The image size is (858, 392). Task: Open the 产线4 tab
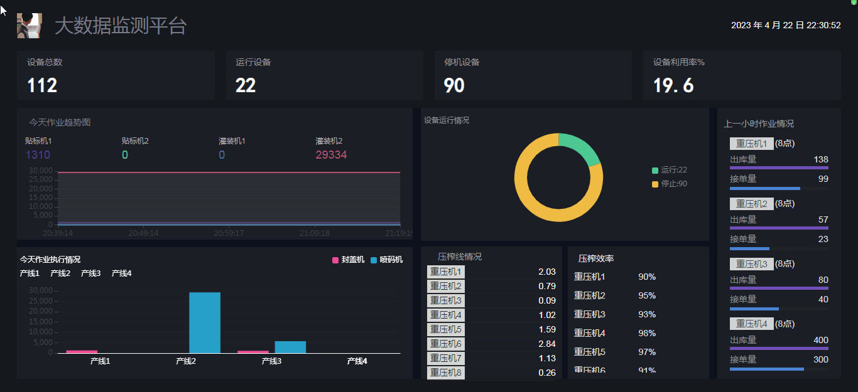point(121,273)
